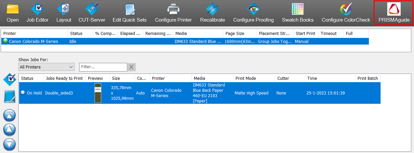
Task: Select the Canon Colorado M-Series printer row
Action: click(33, 42)
